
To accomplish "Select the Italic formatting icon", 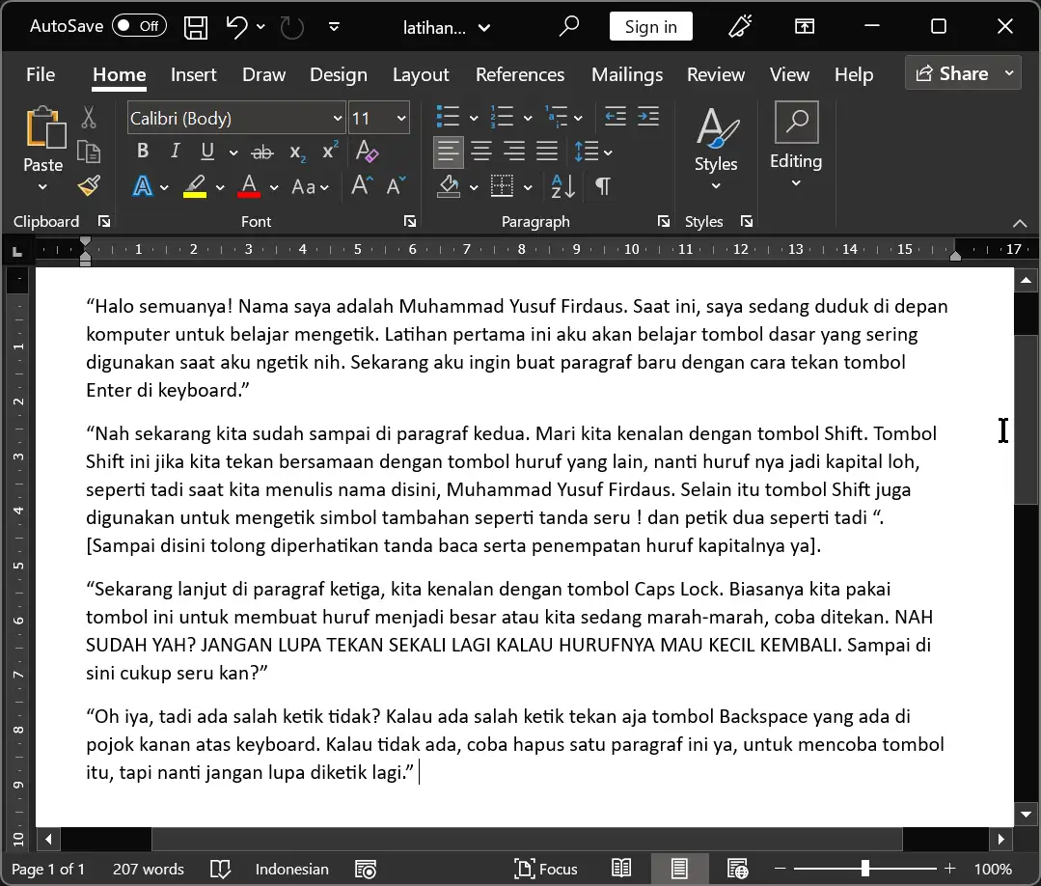I will coord(175,151).
